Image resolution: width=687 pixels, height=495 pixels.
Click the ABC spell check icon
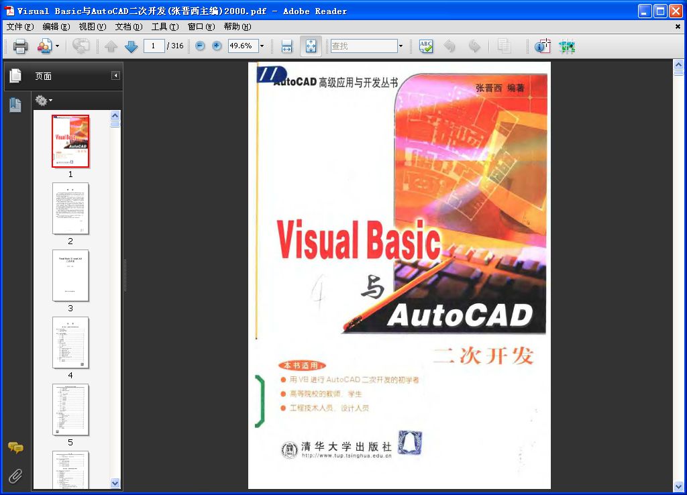coord(426,46)
